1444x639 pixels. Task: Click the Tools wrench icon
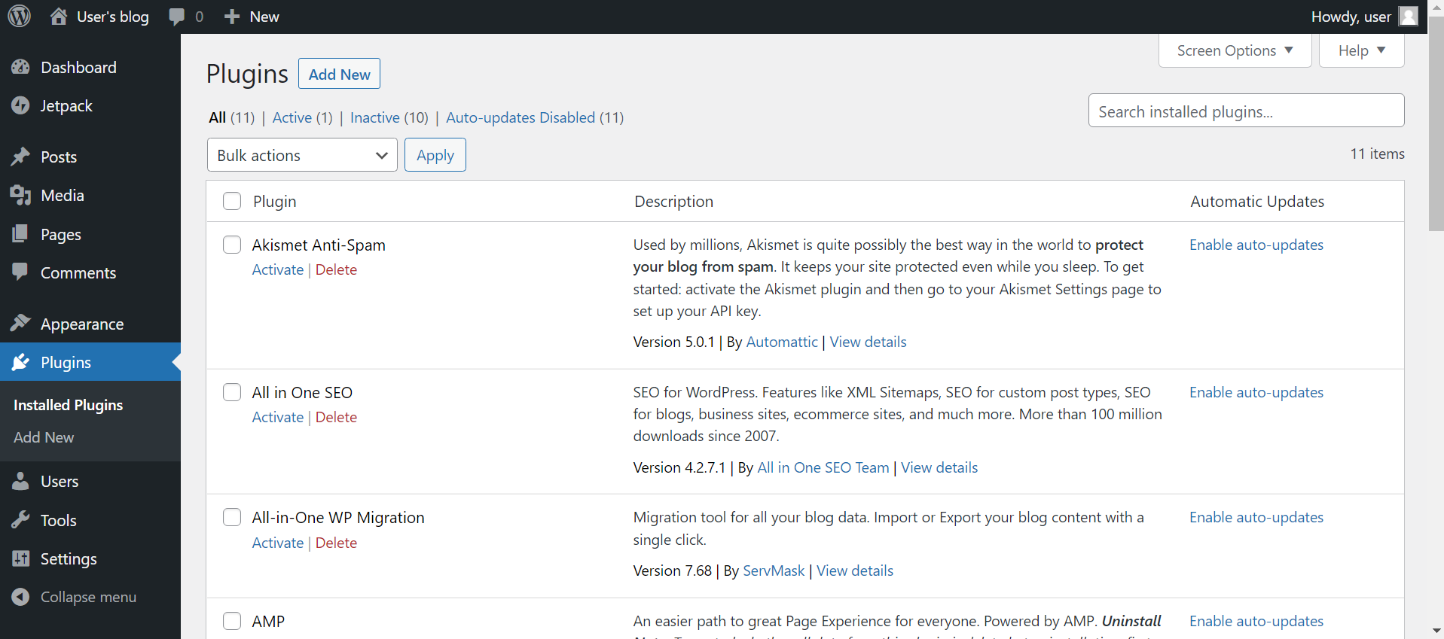pos(20,520)
